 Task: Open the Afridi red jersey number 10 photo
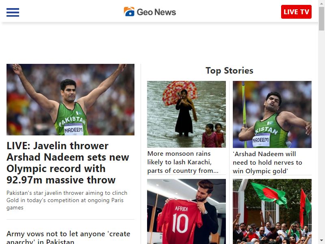186,211
